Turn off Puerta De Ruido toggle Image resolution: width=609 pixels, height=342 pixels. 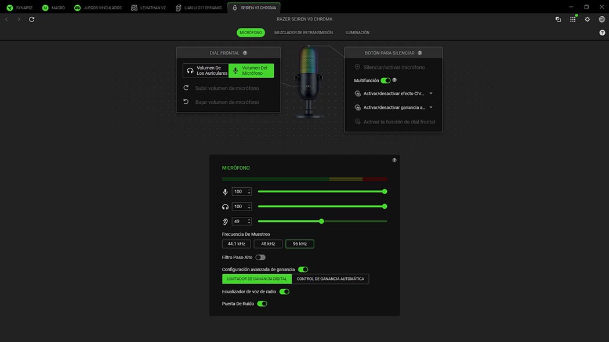[262, 303]
